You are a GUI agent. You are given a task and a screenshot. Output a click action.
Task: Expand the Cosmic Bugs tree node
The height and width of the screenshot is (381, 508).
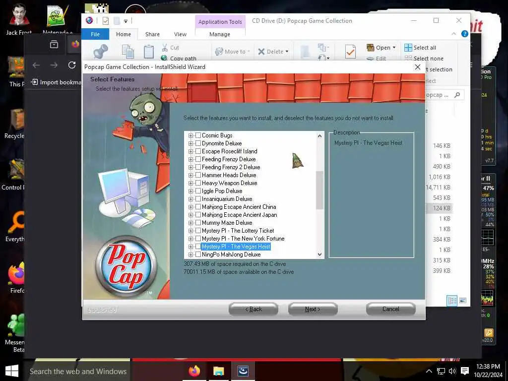coord(191,135)
